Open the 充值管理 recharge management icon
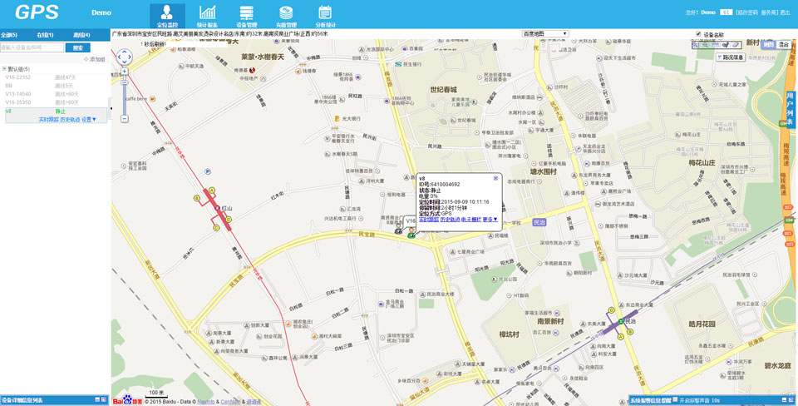Viewport: 798px width, 406px height. click(286, 13)
